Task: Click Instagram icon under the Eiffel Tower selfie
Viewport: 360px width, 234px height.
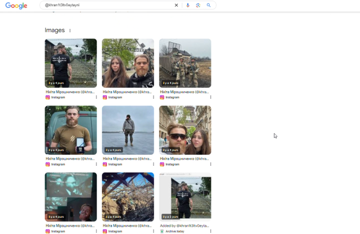Action: (162, 164)
